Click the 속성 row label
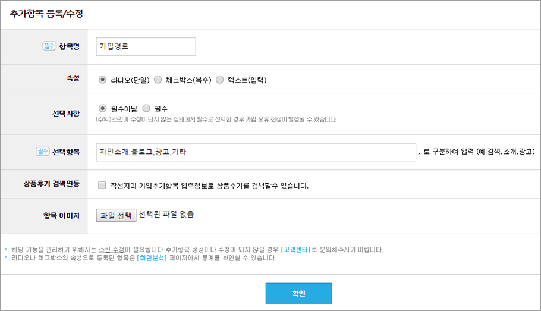541x311 pixels. (x=73, y=78)
